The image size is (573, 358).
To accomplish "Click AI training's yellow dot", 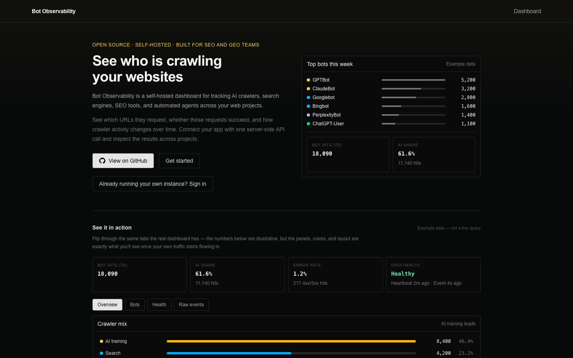I will pos(101,341).
